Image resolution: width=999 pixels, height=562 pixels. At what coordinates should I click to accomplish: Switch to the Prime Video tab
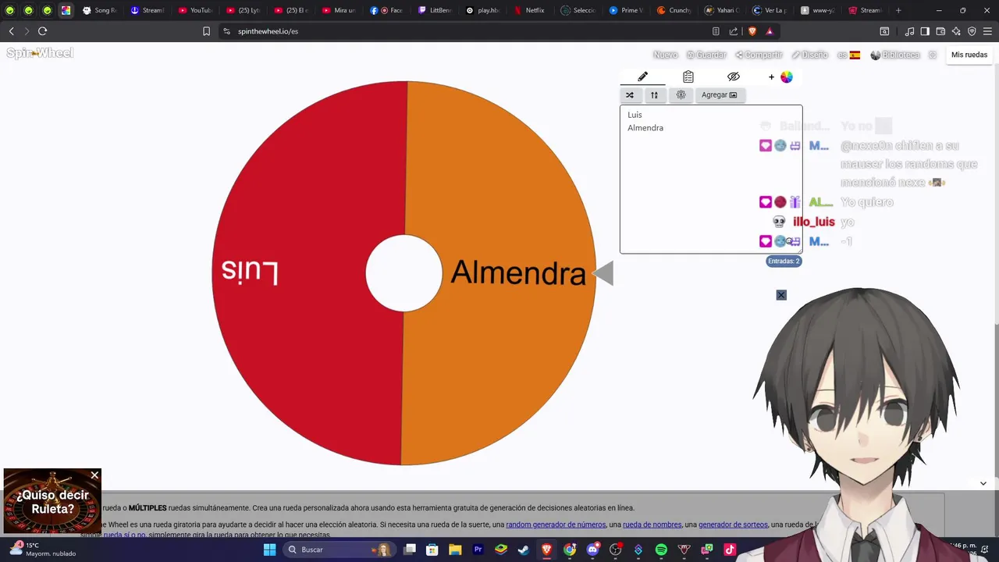coord(625,10)
